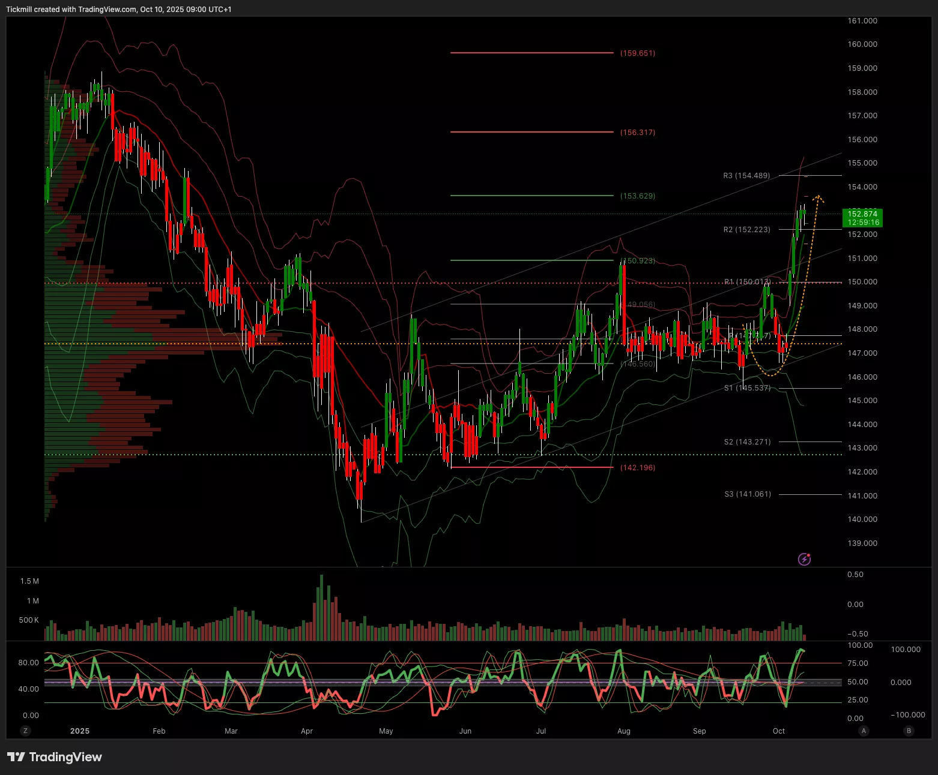Click the green 152.874 current price label
The height and width of the screenshot is (775, 938).
862,218
